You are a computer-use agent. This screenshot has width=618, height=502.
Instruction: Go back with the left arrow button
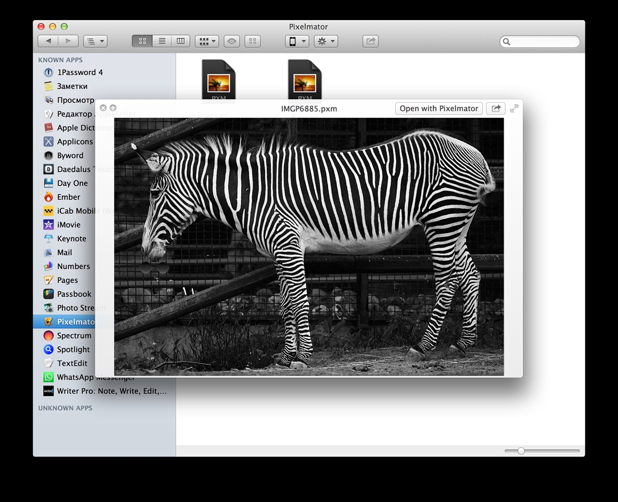(48, 42)
